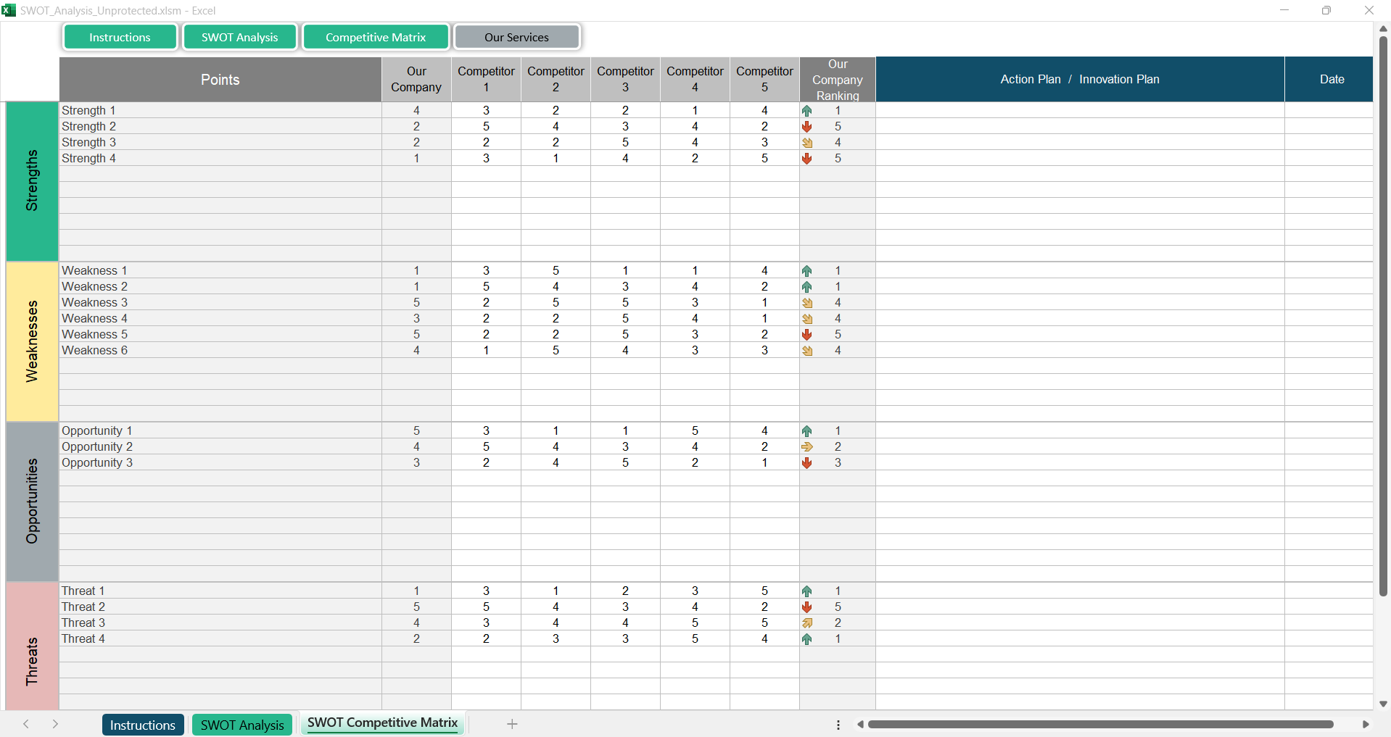Click the horizontal scrollbar right arrow
The height and width of the screenshot is (737, 1391).
pyautogui.click(x=1366, y=725)
